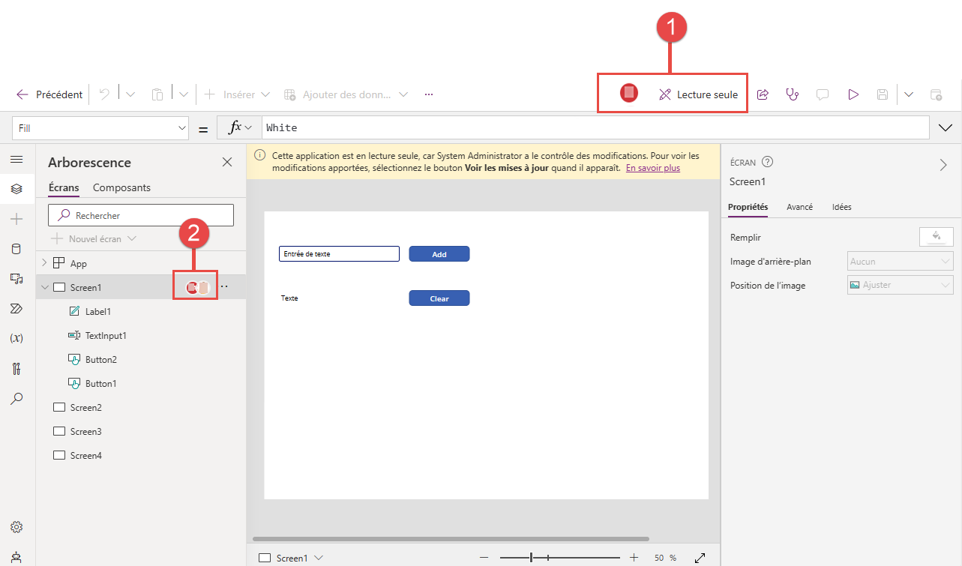Click the fit to window icon
962x566 pixels.
coord(700,558)
